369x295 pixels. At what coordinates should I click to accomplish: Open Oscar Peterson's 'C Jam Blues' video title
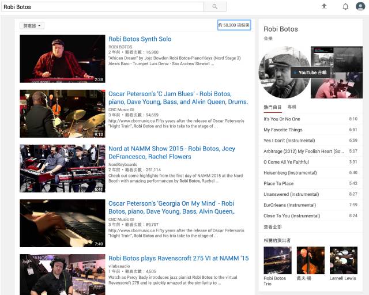point(178,98)
